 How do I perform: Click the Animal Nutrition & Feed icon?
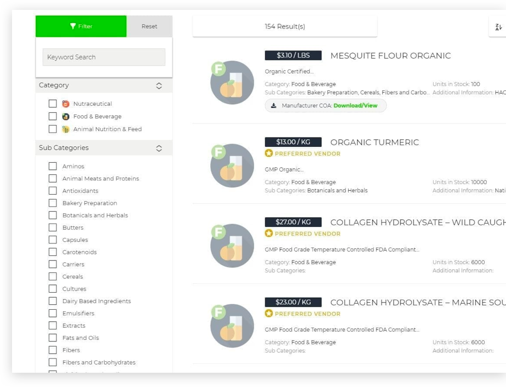(66, 129)
